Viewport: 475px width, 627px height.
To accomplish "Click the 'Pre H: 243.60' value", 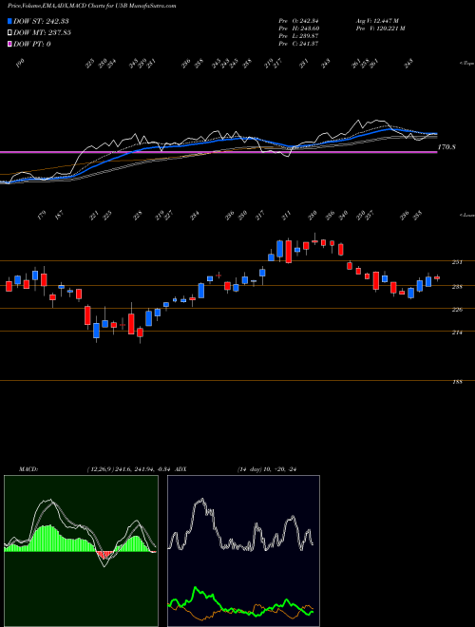I will (x=298, y=28).
